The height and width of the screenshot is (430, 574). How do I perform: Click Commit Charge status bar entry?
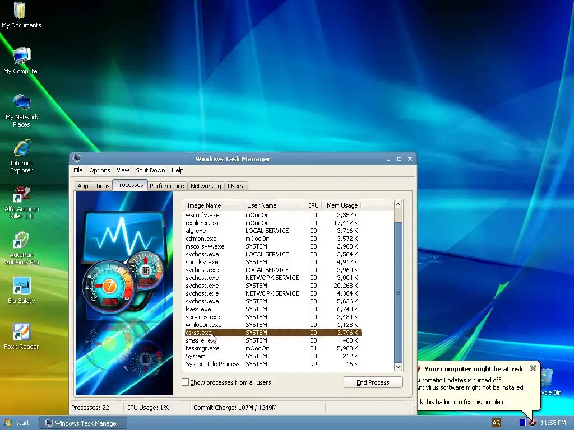click(235, 408)
